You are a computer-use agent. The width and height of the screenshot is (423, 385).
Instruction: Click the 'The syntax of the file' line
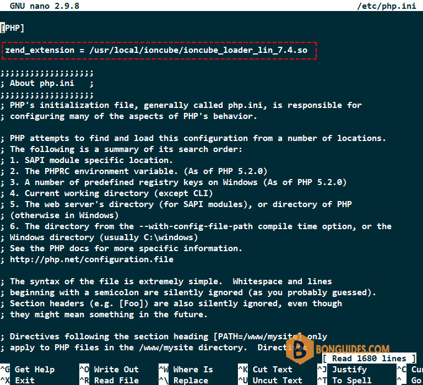point(166,281)
